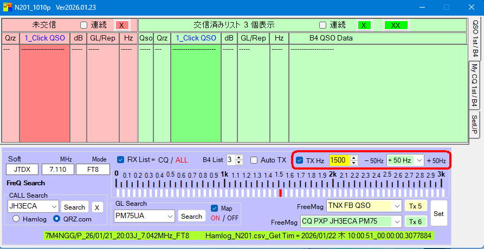Open the + 50 Hz step dropdown

click(419, 160)
